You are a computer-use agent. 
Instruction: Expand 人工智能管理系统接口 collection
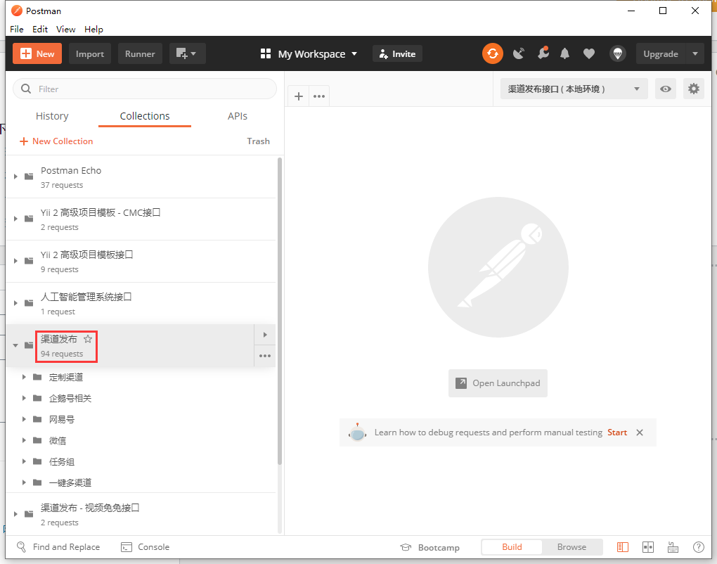pos(15,303)
